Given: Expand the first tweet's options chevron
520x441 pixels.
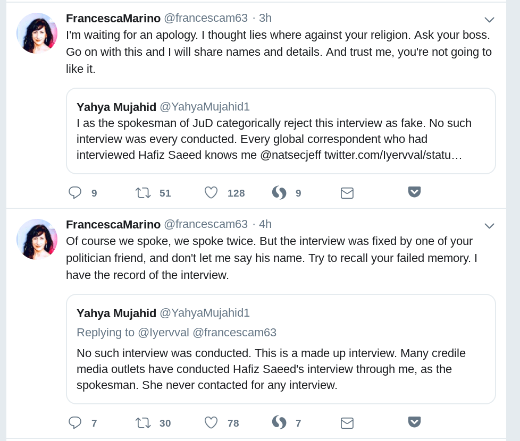Looking at the screenshot, I should tap(489, 20).
